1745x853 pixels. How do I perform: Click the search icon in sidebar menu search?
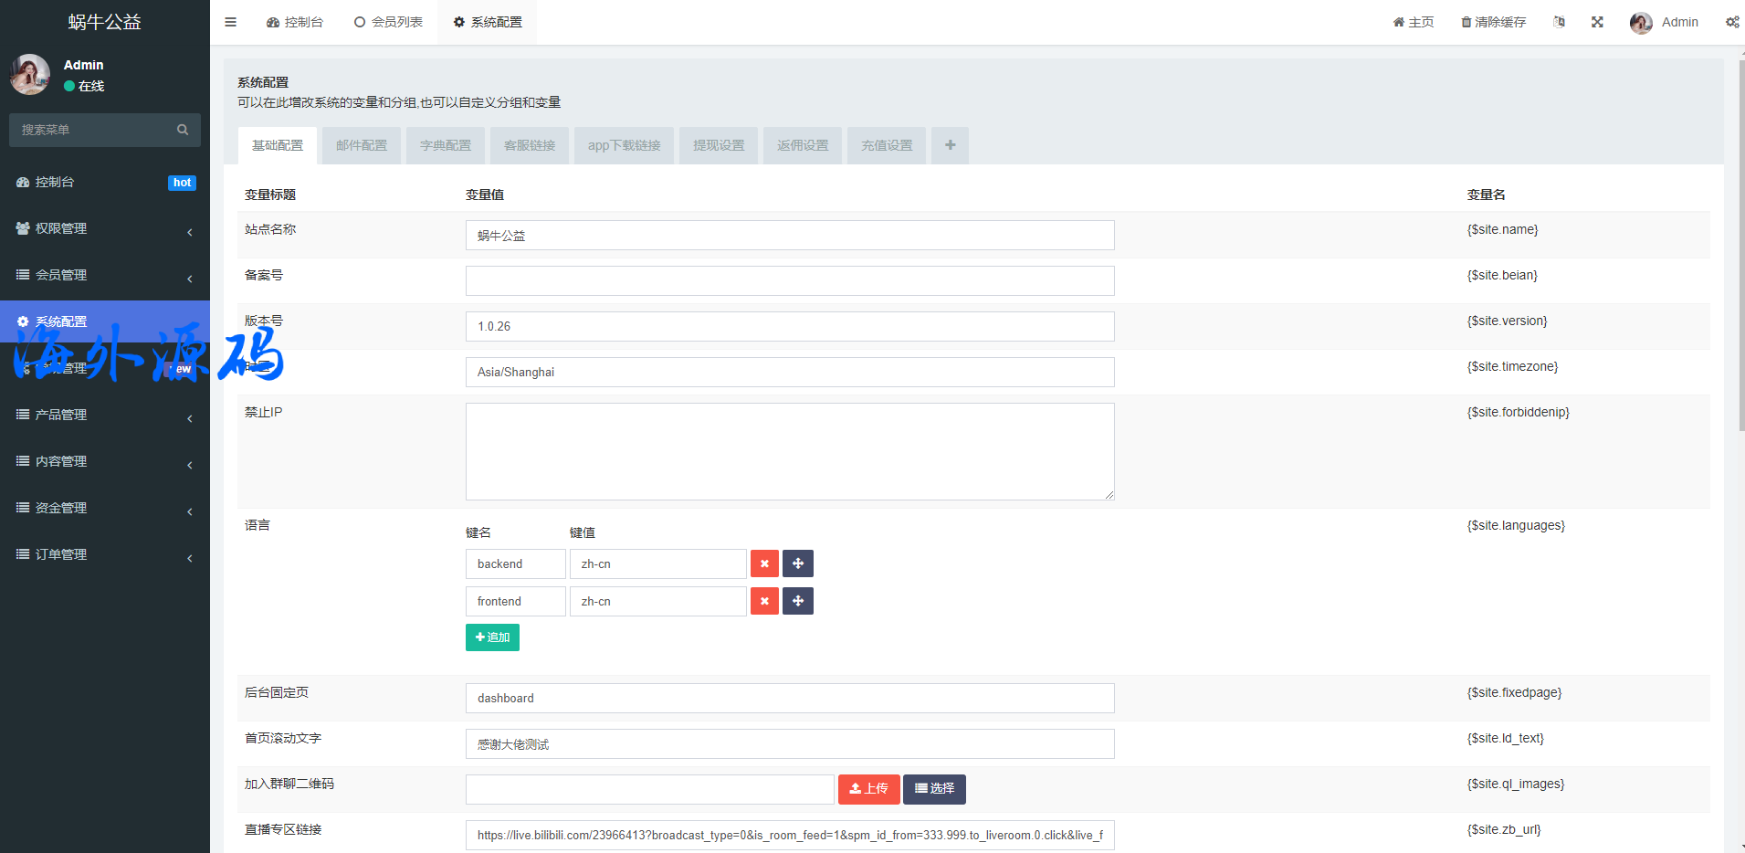183,130
